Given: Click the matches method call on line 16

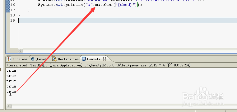Looking at the screenshot, I should (x=104, y=5).
